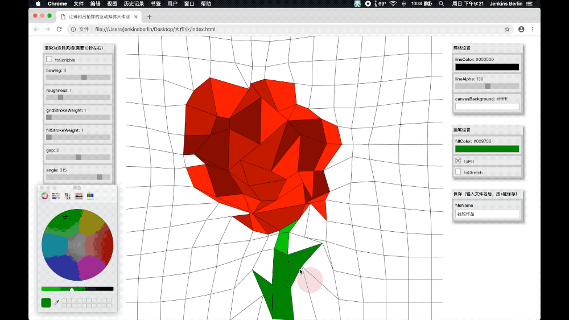
Task: Open the 帮助 menu
Action: coord(206,3)
